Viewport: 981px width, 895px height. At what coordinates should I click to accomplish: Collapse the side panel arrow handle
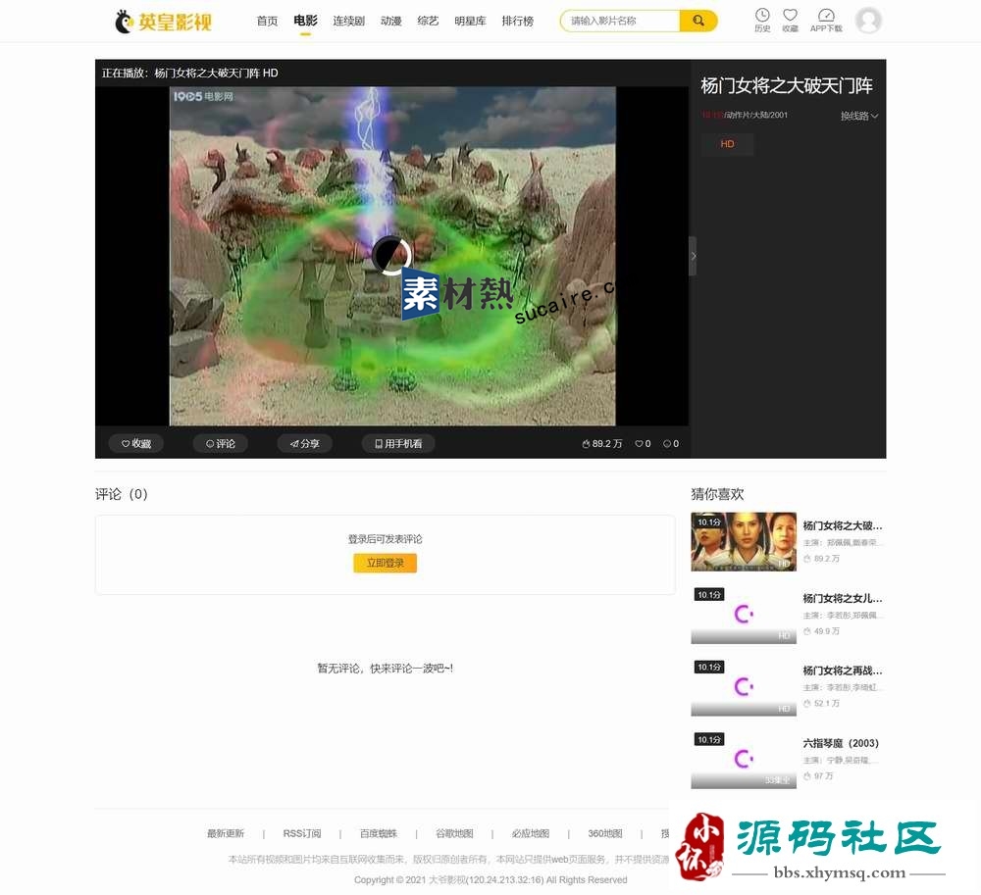693,256
